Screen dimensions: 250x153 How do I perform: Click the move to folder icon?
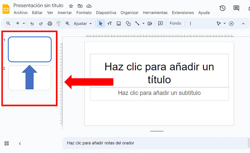(80, 6)
